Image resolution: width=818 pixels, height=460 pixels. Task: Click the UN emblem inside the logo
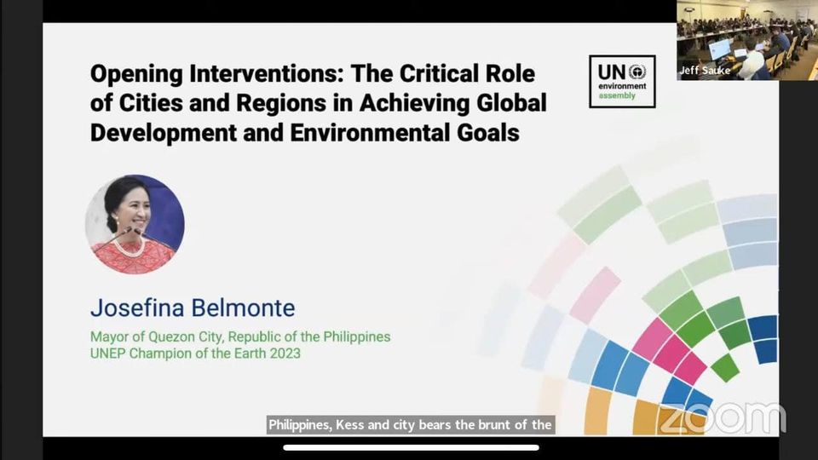637,72
